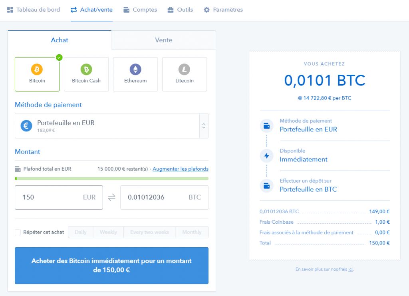Image resolution: width=409 pixels, height=296 pixels.
Task: Open the Augmenter les plafonds link
Action: (x=181, y=169)
